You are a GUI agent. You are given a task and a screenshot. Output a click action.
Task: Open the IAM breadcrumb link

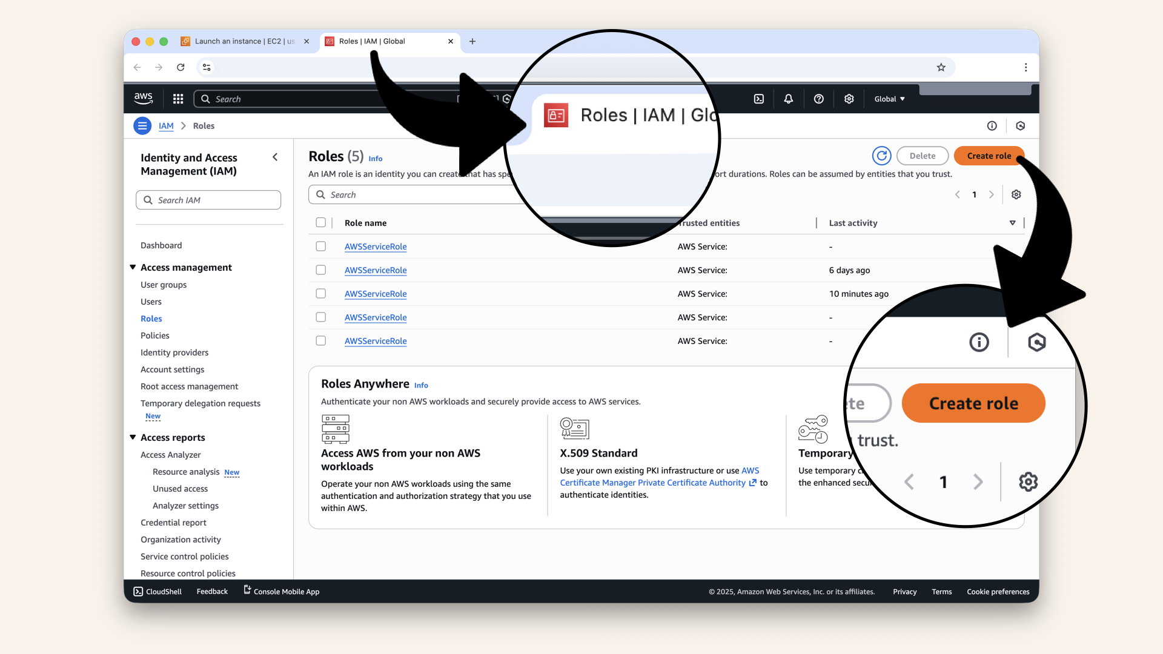pyautogui.click(x=166, y=125)
